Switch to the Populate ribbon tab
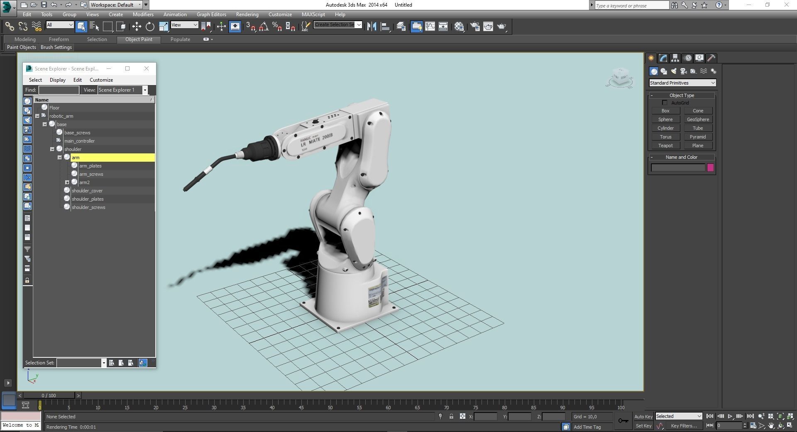Screen dimensions: 797x432 click(x=180, y=39)
